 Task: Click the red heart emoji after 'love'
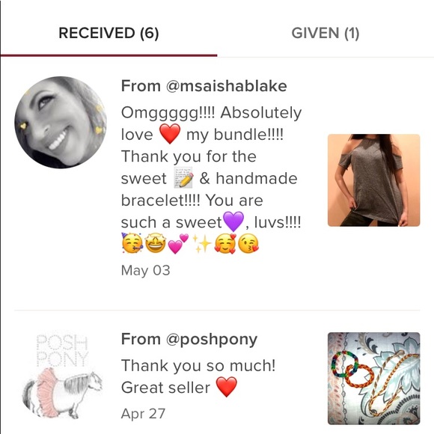pos(170,134)
